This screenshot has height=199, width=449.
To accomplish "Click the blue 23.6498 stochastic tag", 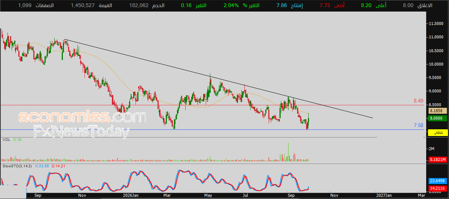I will tap(437, 180).
